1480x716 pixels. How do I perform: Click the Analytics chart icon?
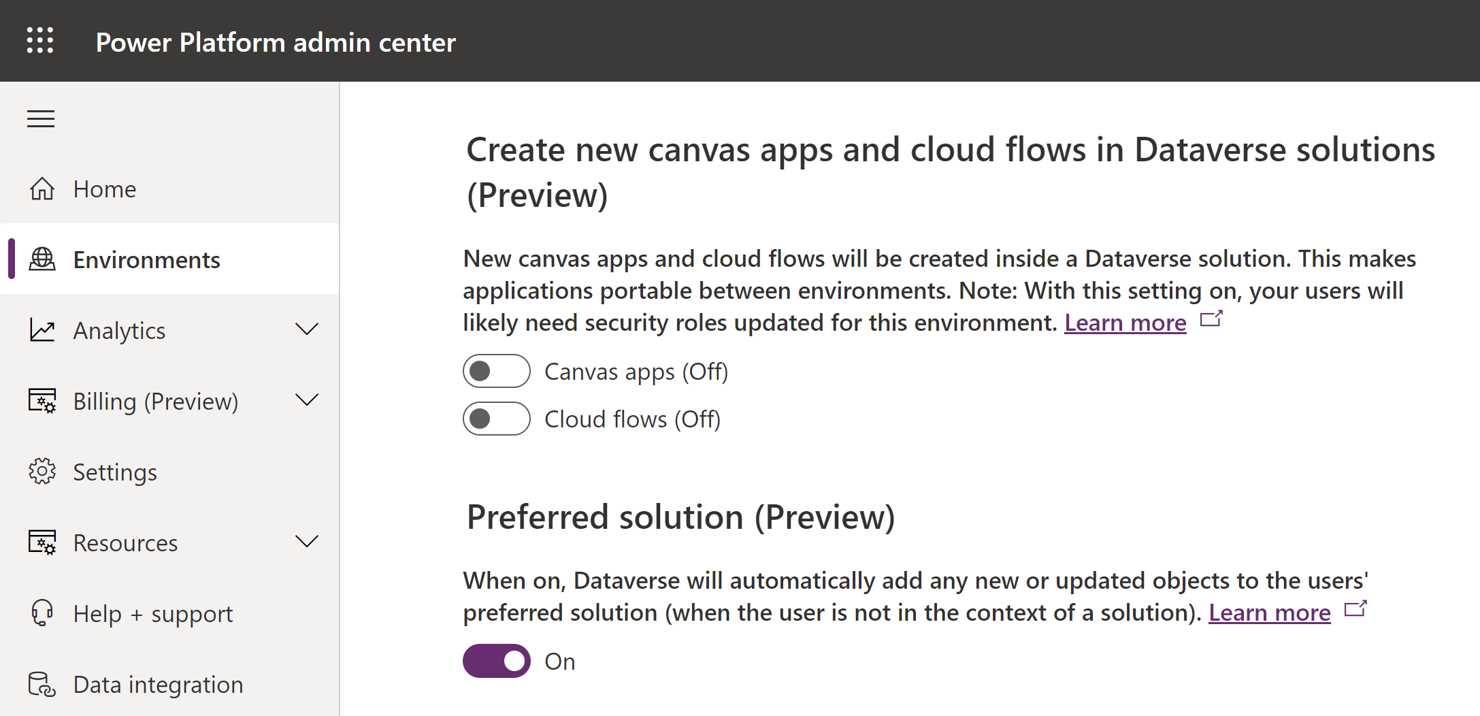(x=42, y=330)
